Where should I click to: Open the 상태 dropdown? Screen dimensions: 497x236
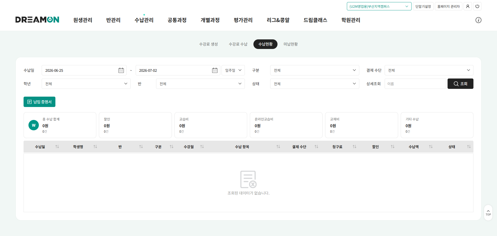[x=315, y=84]
